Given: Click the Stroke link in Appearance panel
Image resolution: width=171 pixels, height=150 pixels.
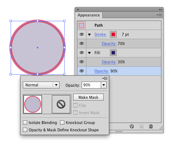Looking at the screenshot, I should (x=101, y=34).
